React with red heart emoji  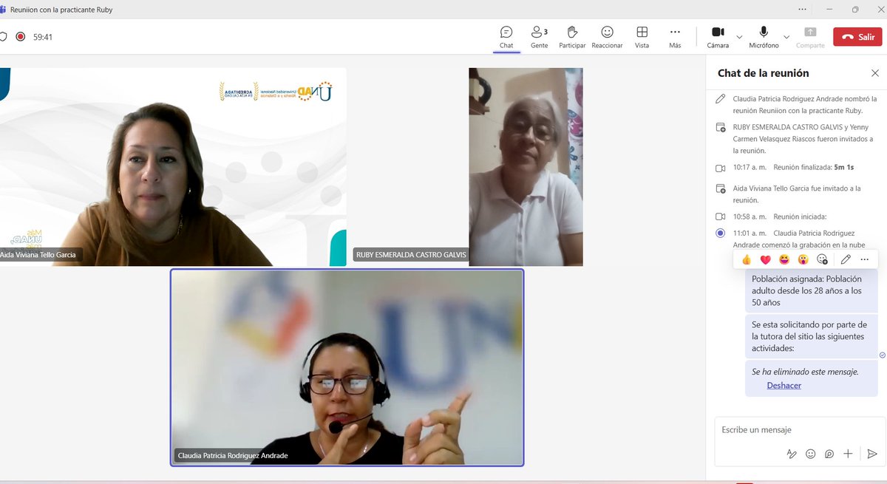click(766, 259)
